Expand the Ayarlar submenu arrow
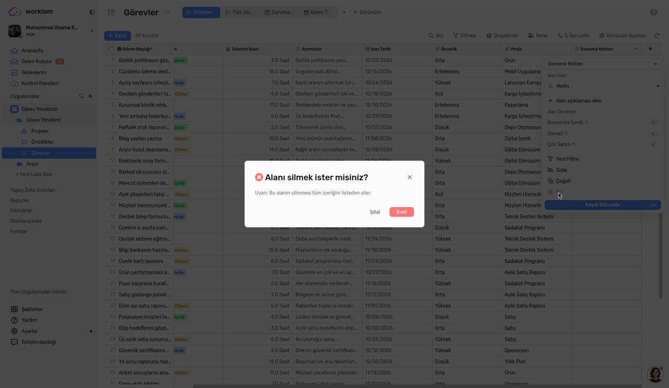This screenshot has width=669, height=388. coord(91,332)
